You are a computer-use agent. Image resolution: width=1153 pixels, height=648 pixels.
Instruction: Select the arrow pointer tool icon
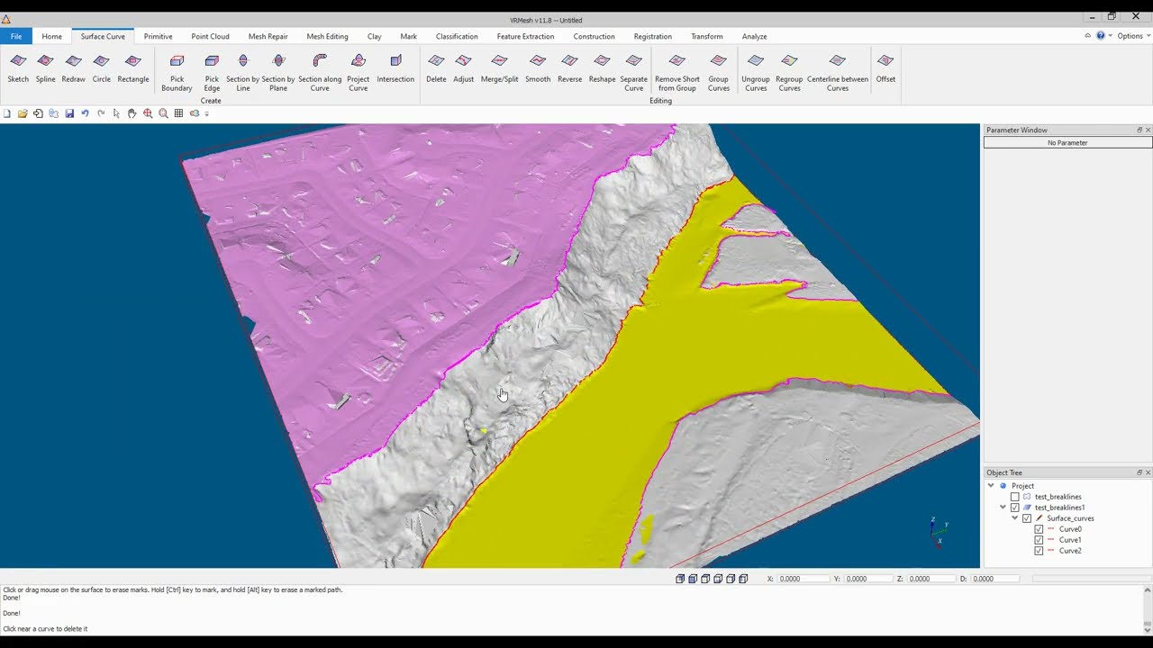tap(116, 113)
